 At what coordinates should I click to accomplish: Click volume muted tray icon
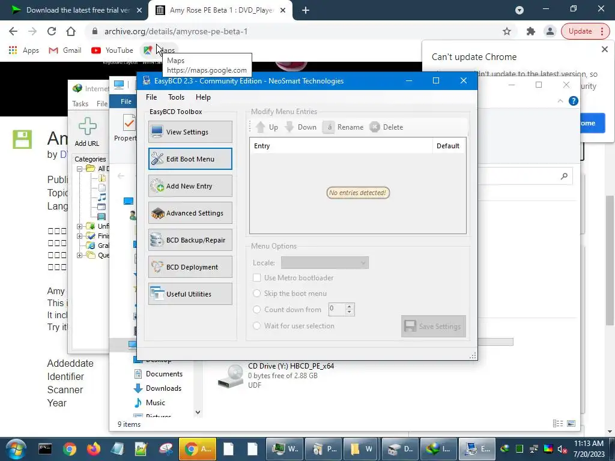pyautogui.click(x=562, y=449)
